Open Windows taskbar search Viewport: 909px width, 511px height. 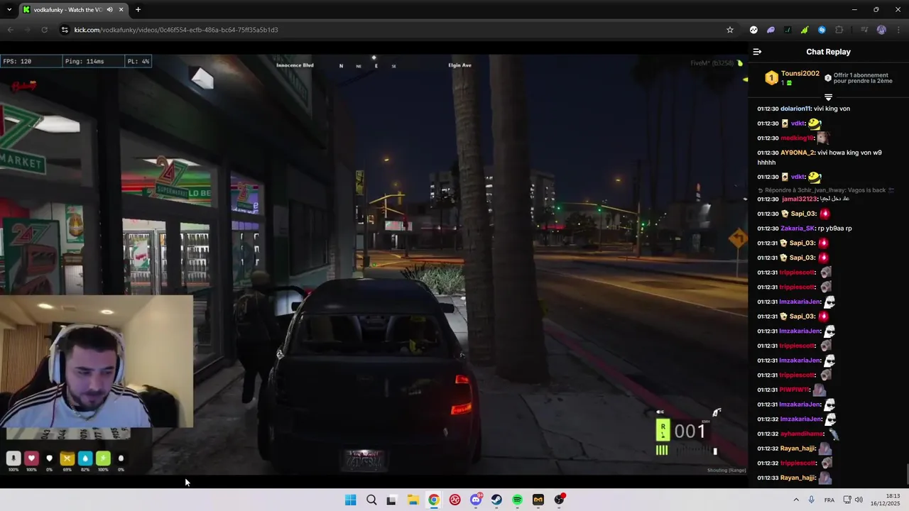click(x=371, y=500)
